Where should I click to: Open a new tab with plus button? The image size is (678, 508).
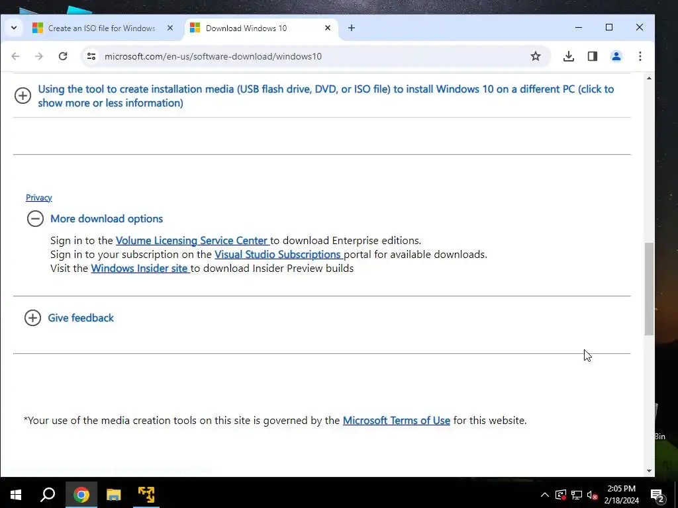pos(352,28)
